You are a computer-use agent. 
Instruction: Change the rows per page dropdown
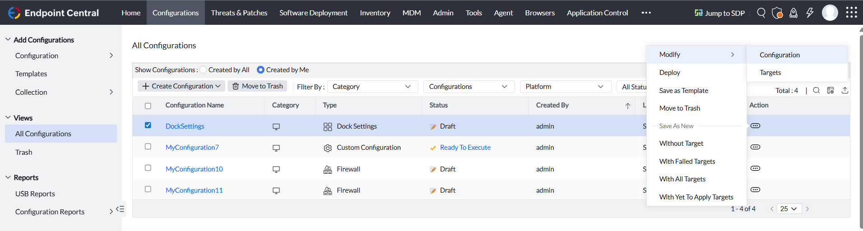click(x=789, y=209)
